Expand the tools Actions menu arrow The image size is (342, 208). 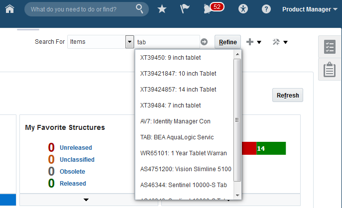coord(286,42)
